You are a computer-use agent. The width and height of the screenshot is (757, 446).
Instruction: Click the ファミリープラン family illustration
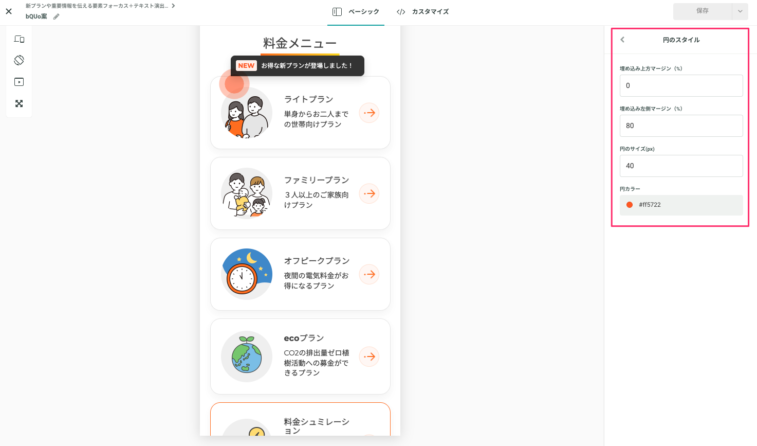[247, 193]
